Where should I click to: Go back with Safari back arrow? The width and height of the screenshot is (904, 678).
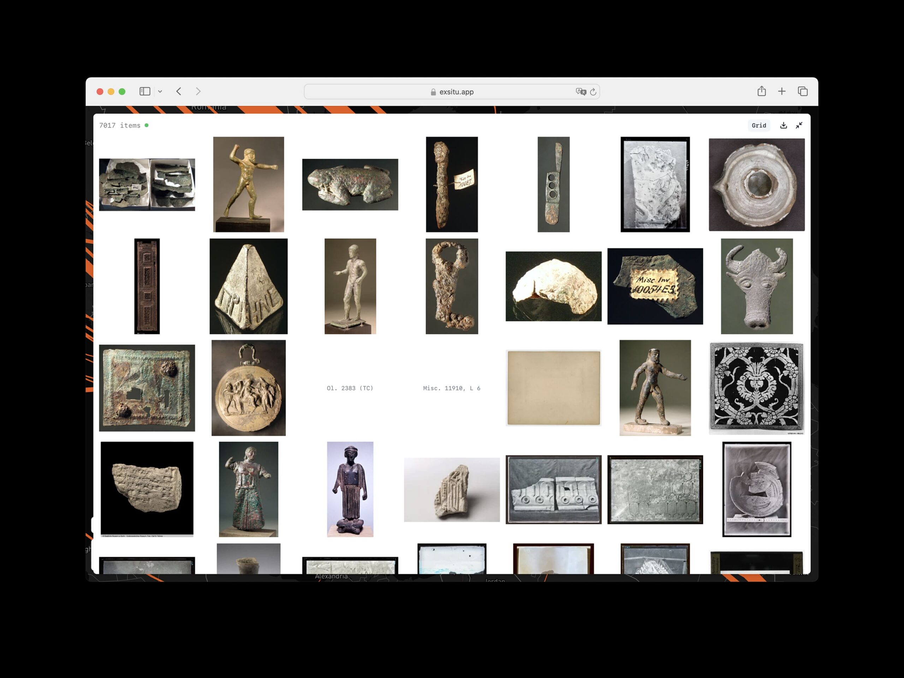click(x=179, y=91)
